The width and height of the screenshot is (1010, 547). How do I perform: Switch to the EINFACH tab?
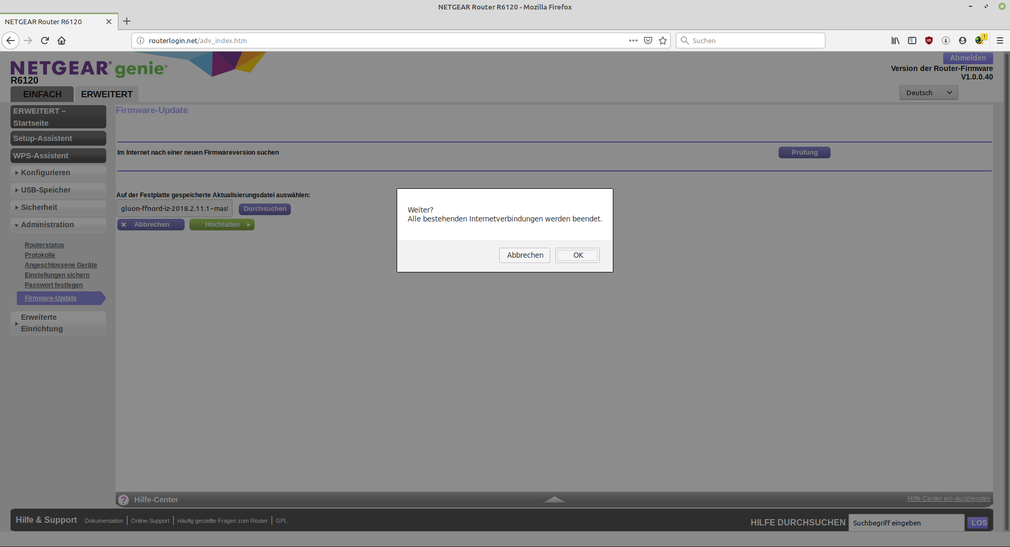[42, 94]
